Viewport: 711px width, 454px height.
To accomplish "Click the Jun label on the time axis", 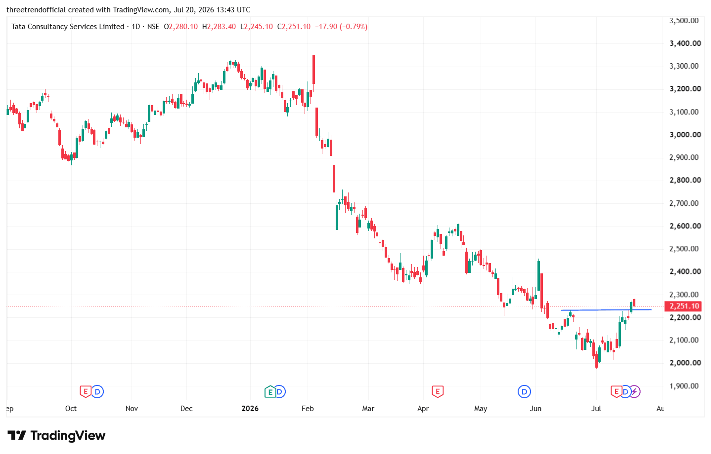I will (x=535, y=409).
